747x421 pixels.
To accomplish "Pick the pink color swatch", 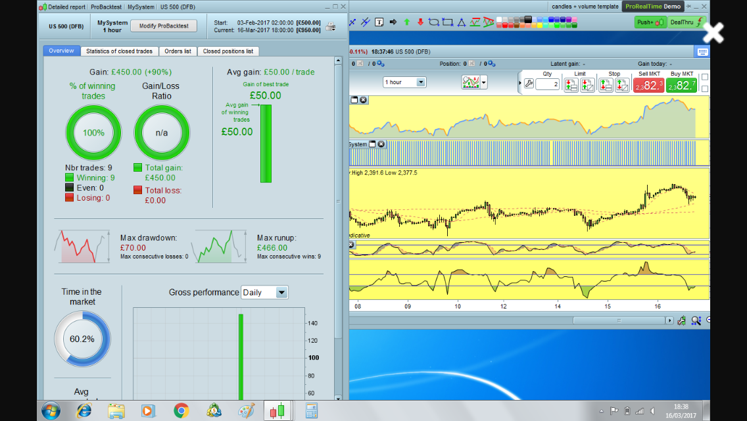I will coord(574,20).
